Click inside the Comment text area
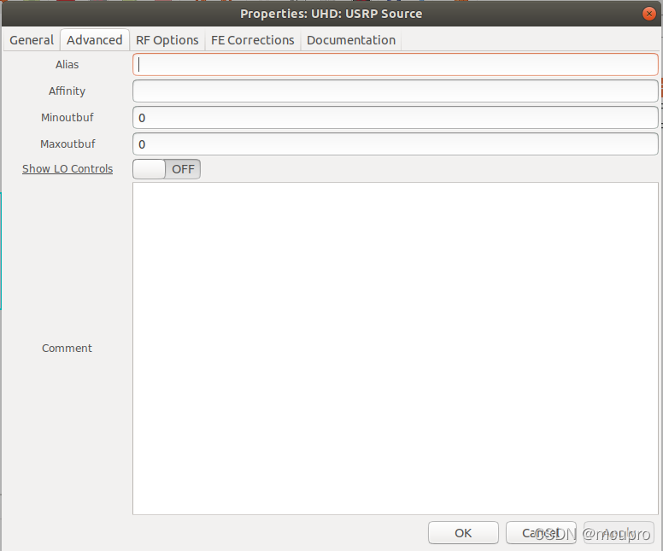The height and width of the screenshot is (551, 663). [396, 349]
